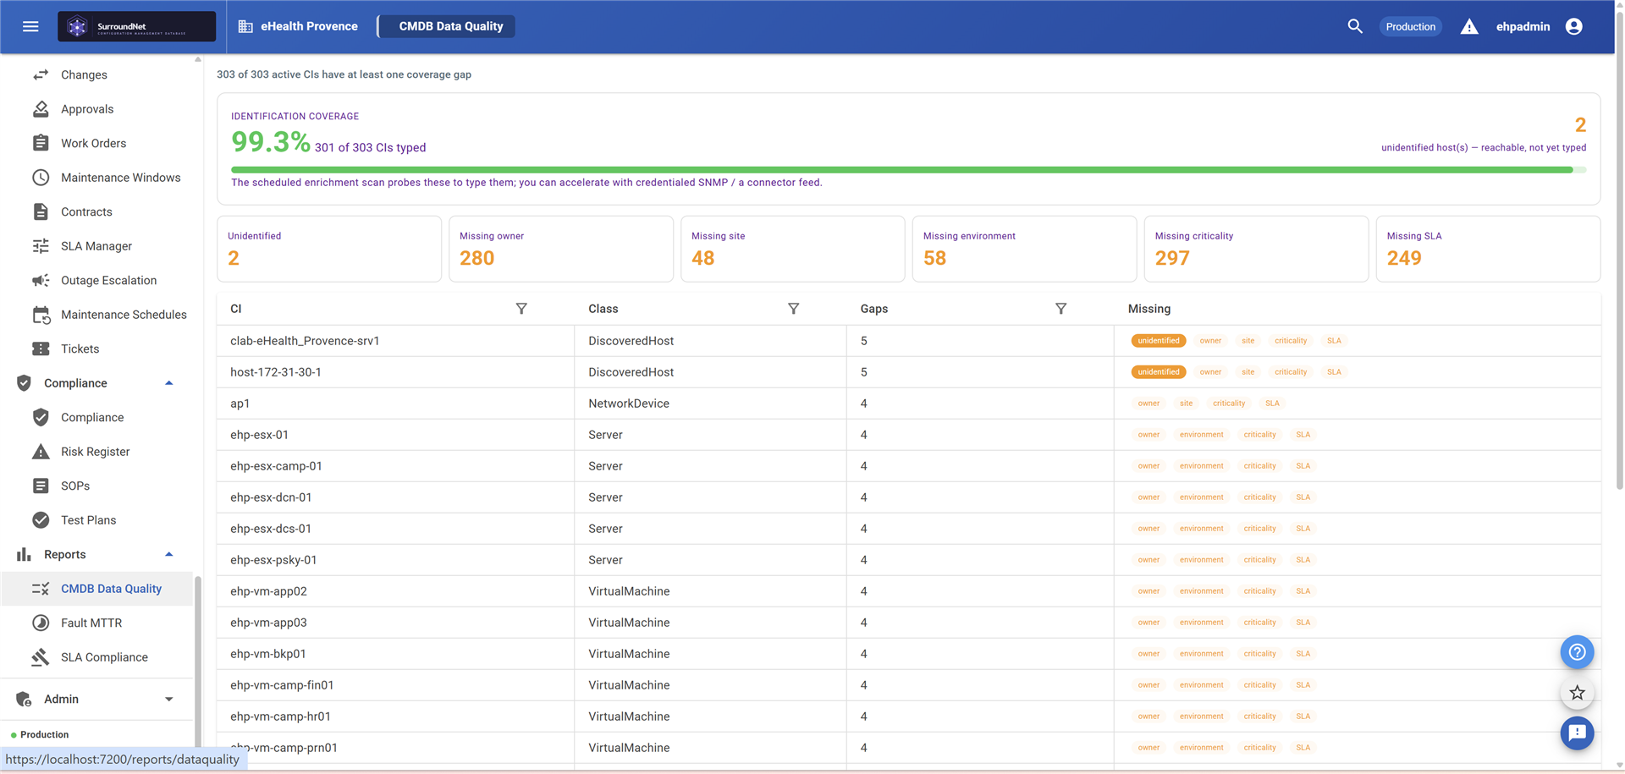Open the feedback chat floating button
This screenshot has width=1625, height=774.
point(1577,733)
